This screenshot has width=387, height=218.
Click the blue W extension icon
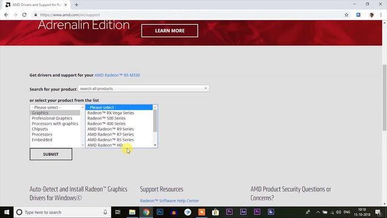click(x=359, y=15)
